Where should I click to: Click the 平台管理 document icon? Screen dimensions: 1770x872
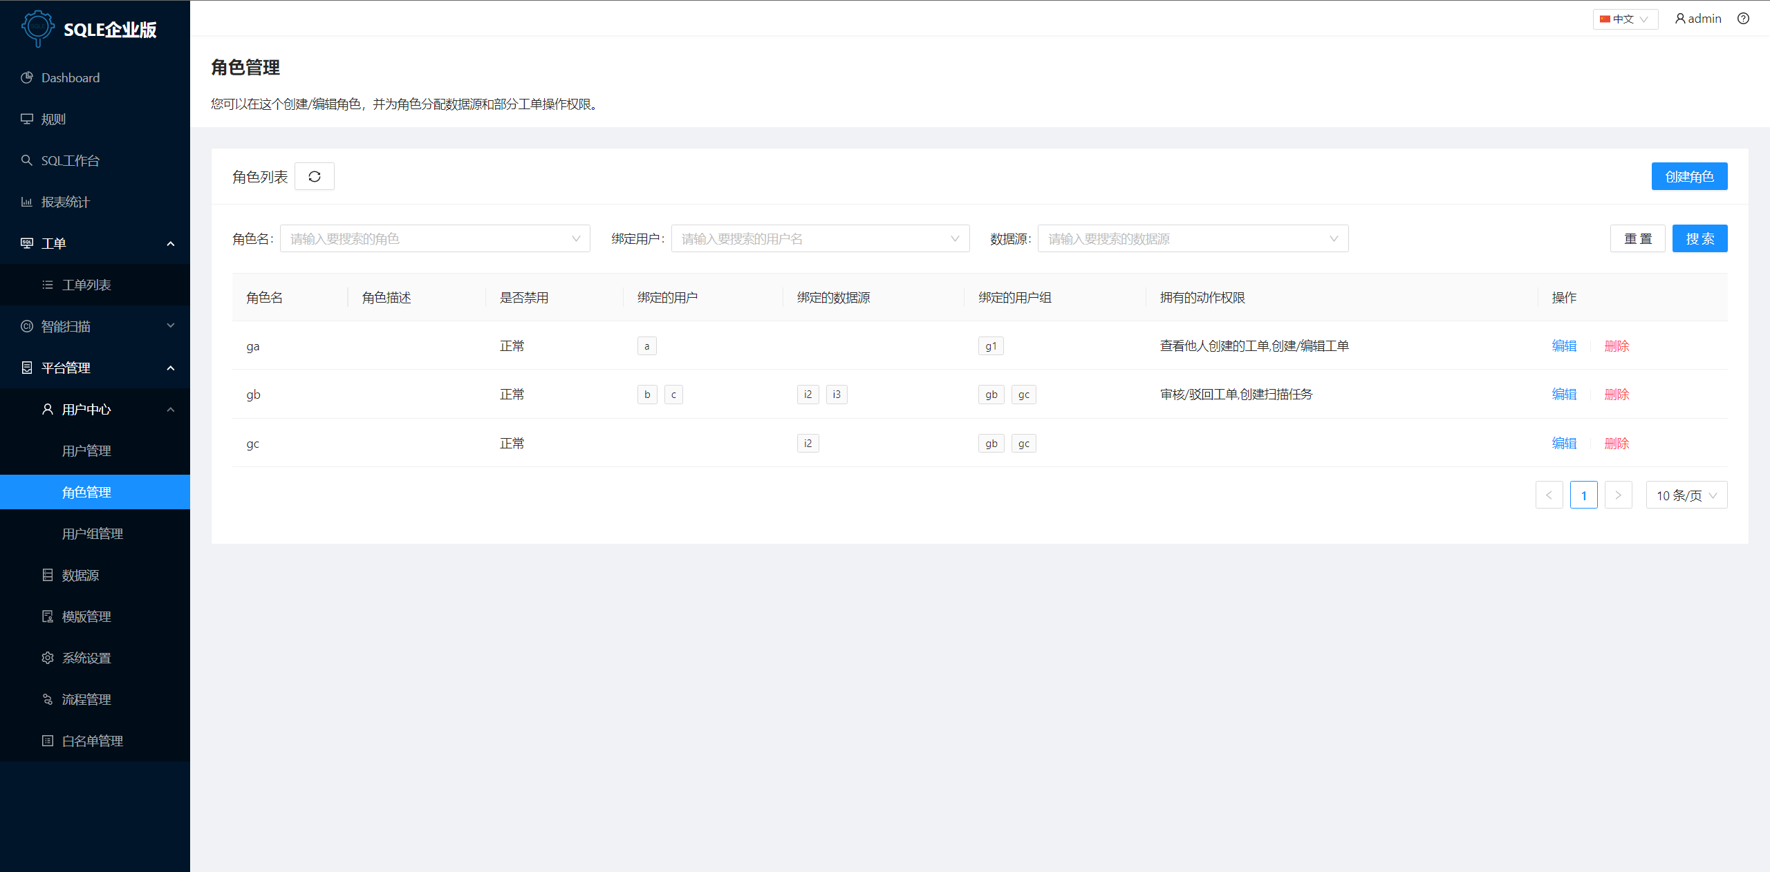(x=27, y=368)
